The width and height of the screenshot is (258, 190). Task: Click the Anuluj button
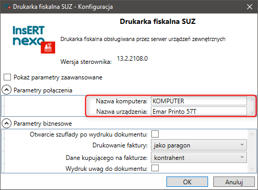[x=234, y=182]
